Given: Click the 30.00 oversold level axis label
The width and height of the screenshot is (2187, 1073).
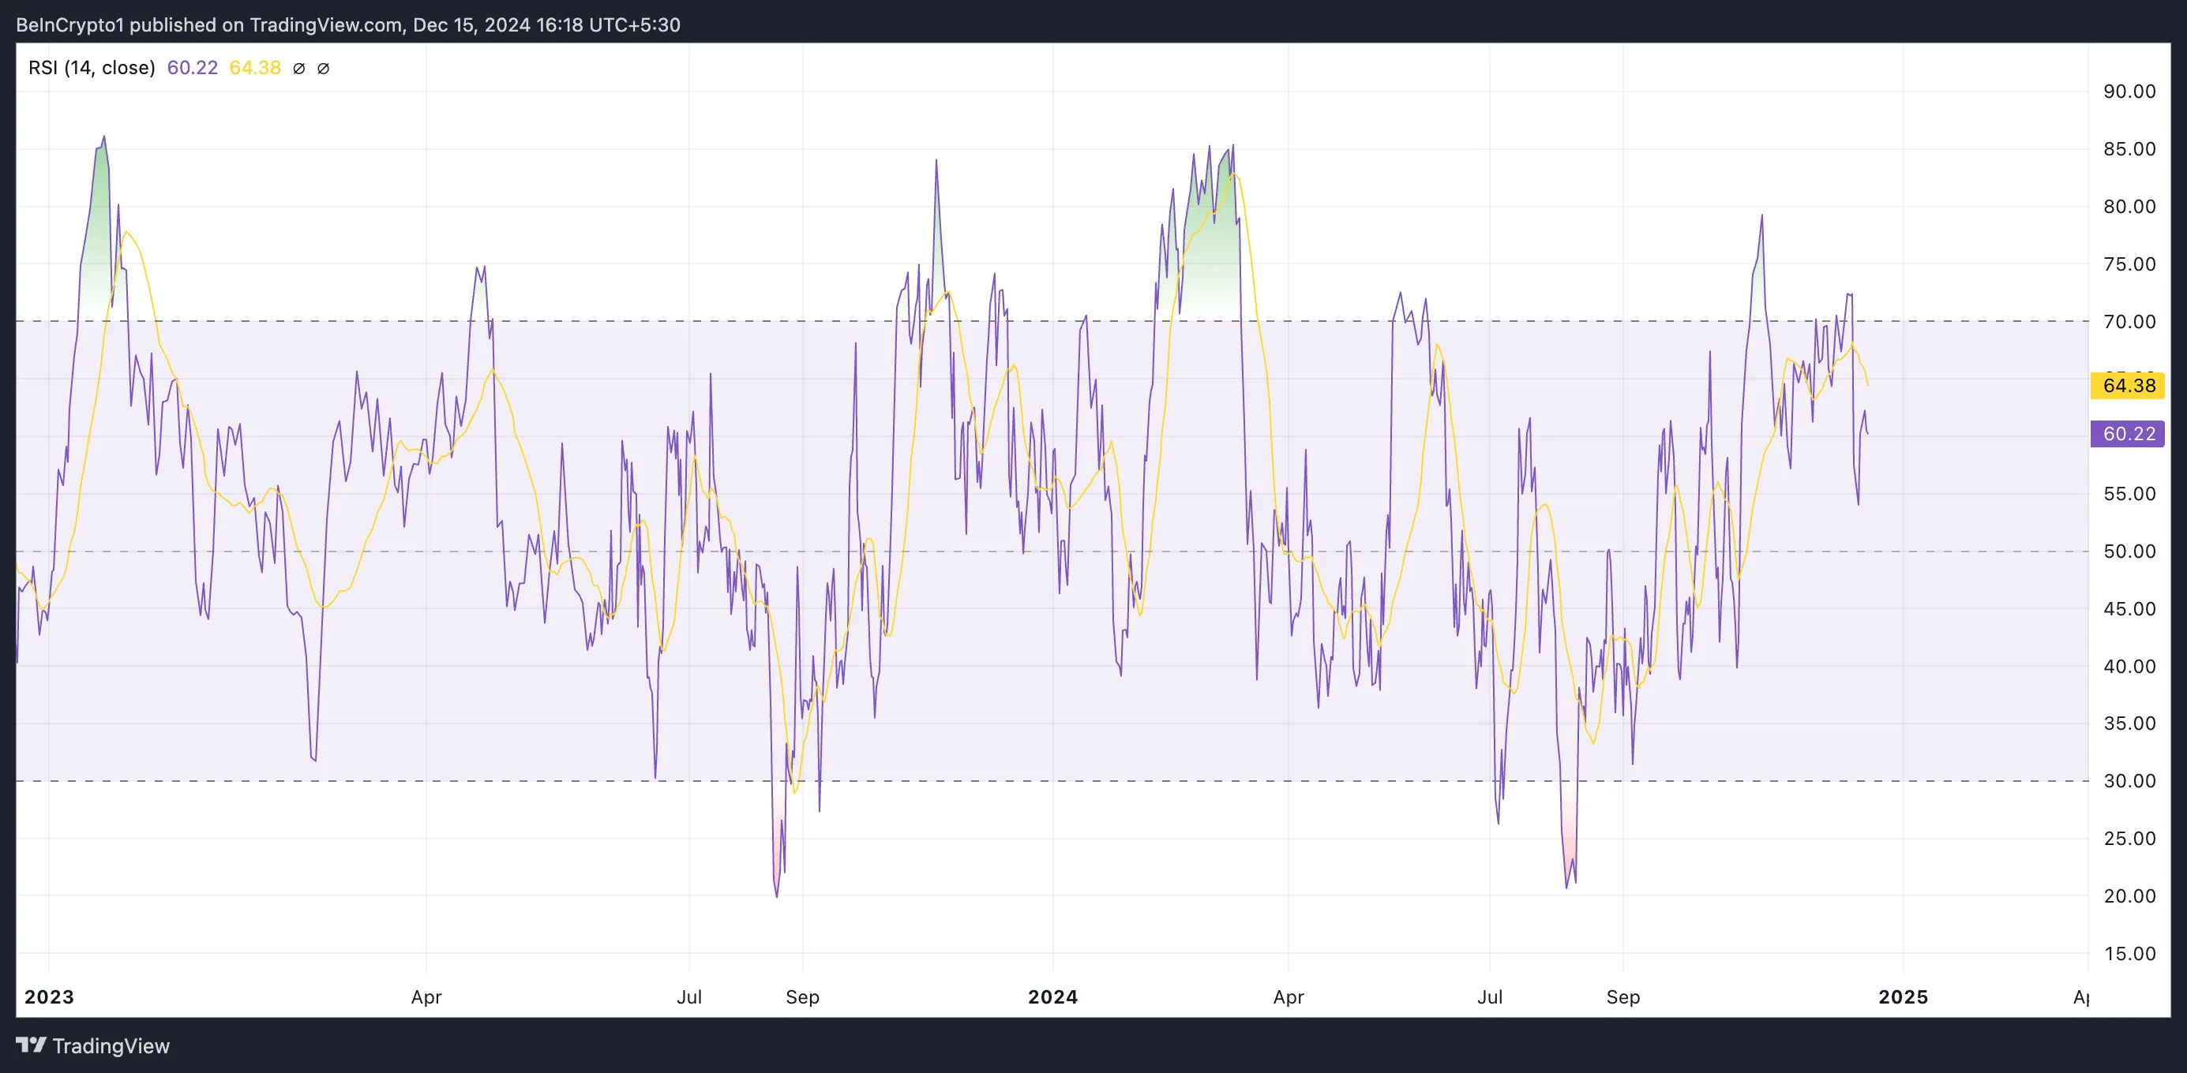Looking at the screenshot, I should pyautogui.click(x=2129, y=781).
